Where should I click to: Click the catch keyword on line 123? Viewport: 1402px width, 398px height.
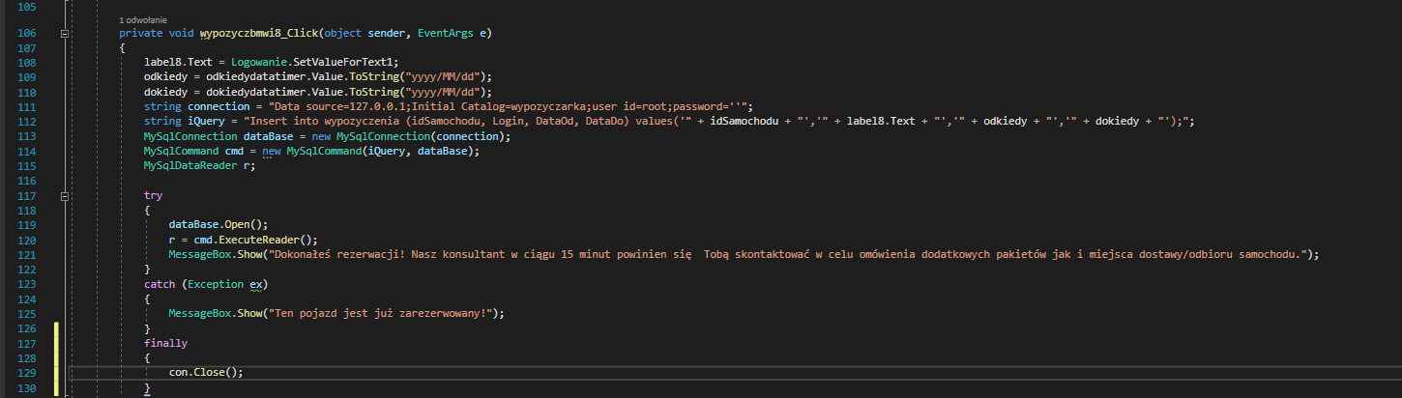[x=159, y=284]
